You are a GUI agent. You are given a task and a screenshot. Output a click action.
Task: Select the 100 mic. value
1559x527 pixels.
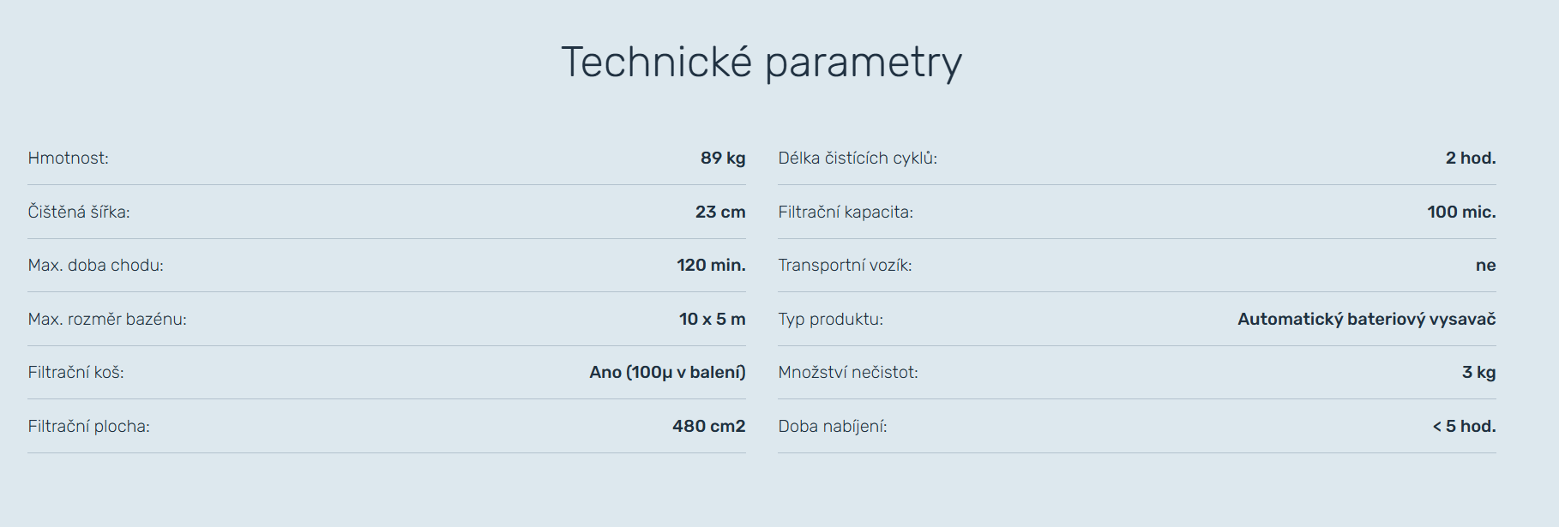point(1460,212)
